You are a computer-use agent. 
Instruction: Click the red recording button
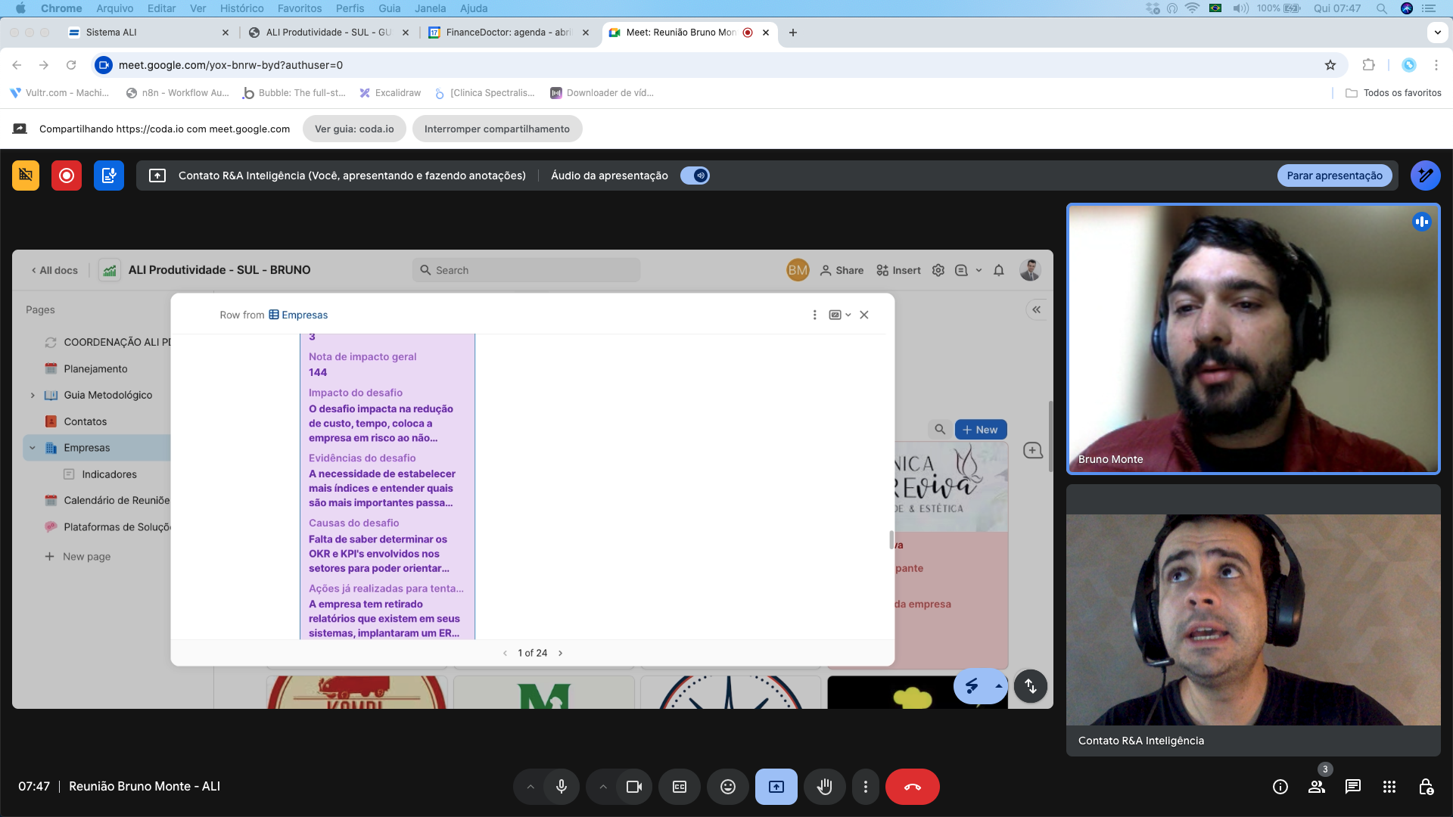[67, 176]
